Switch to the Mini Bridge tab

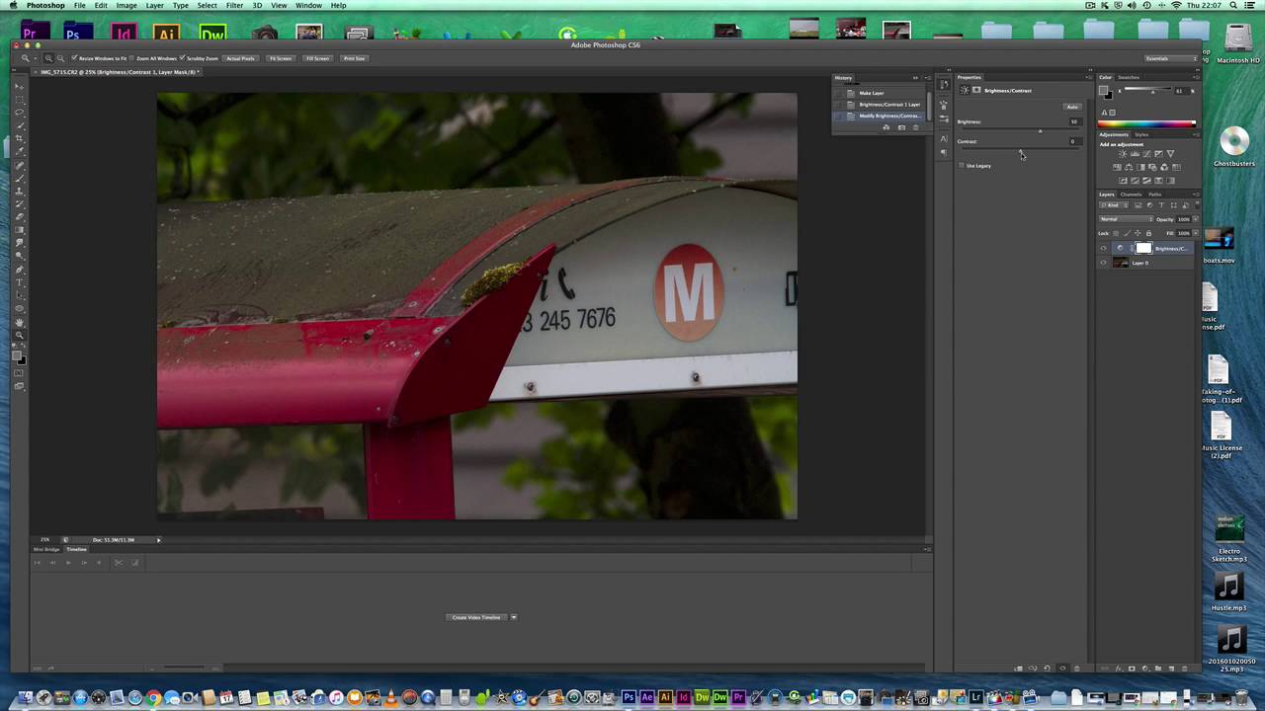[x=46, y=549]
